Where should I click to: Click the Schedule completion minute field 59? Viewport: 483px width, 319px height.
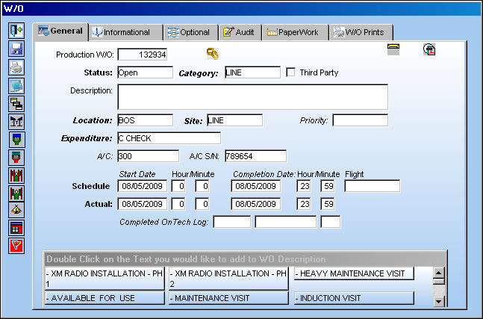(x=328, y=186)
